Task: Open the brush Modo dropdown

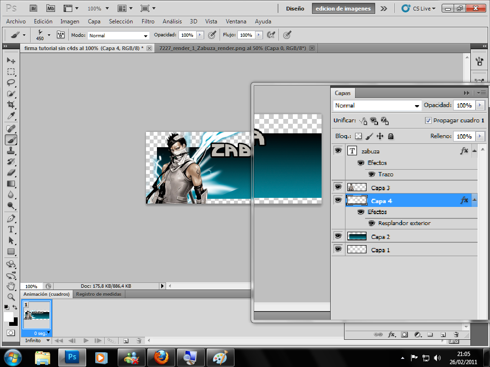Action: [119, 35]
